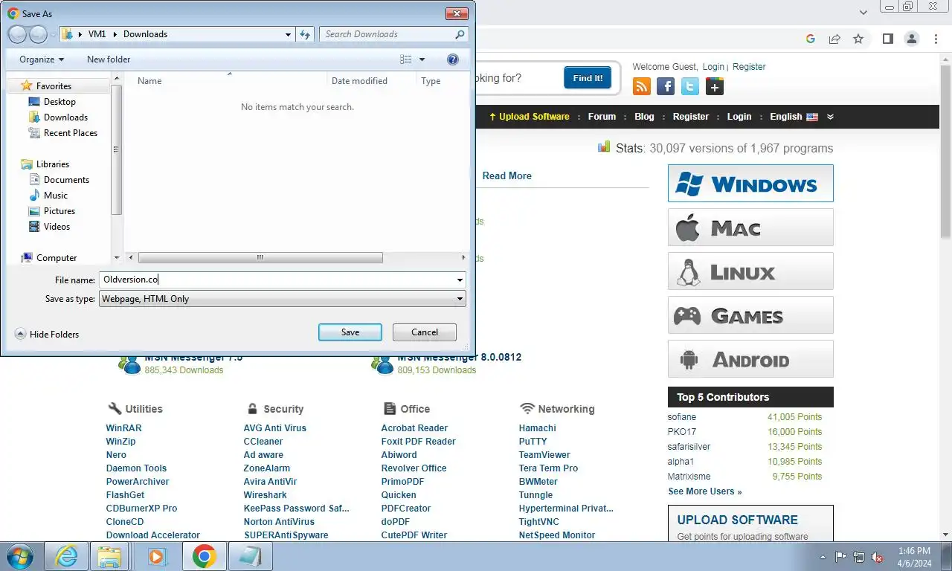Screen dimensions: 952x571
Task: Click the plus share icon on webpage
Action: [715, 87]
